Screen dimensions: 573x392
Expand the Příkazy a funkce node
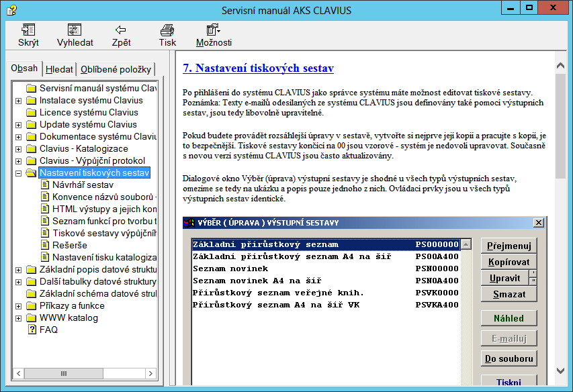point(19,306)
